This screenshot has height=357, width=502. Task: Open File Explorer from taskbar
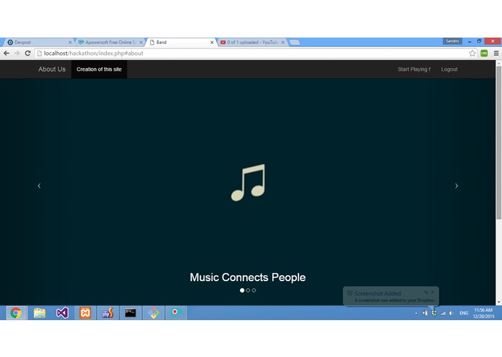[40, 313]
